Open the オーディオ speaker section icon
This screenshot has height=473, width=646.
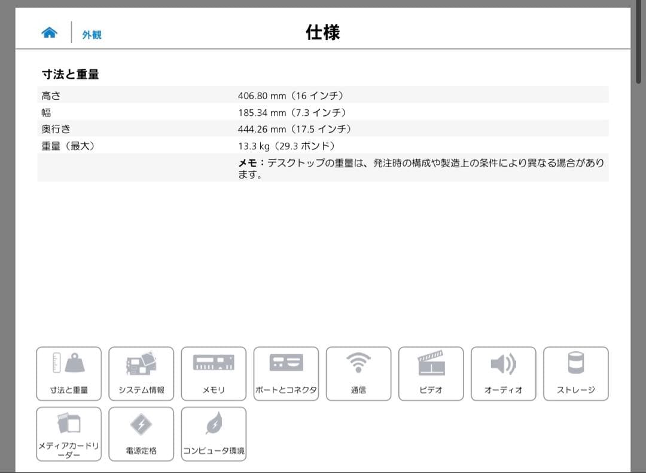pos(504,373)
